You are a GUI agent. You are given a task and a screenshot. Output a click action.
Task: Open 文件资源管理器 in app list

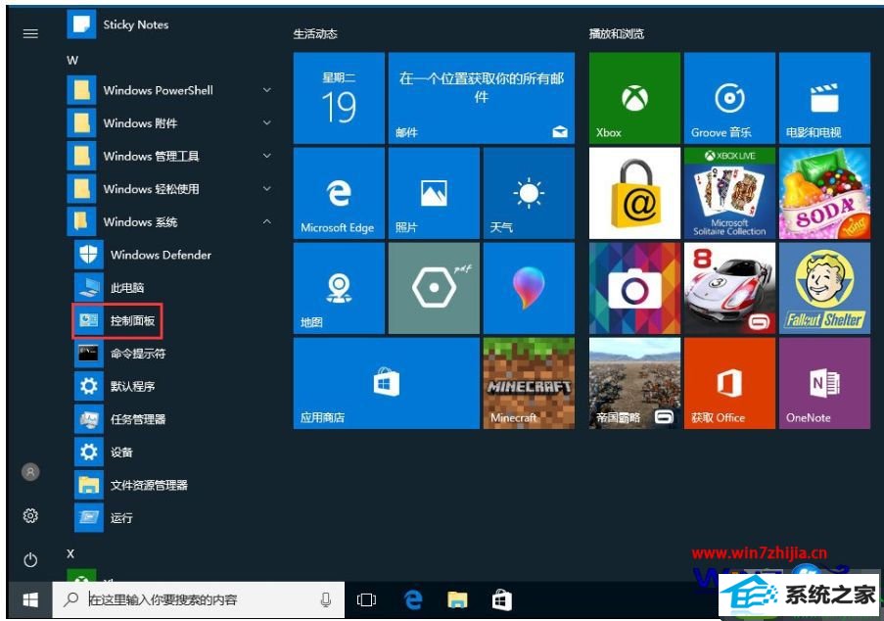pos(131,485)
